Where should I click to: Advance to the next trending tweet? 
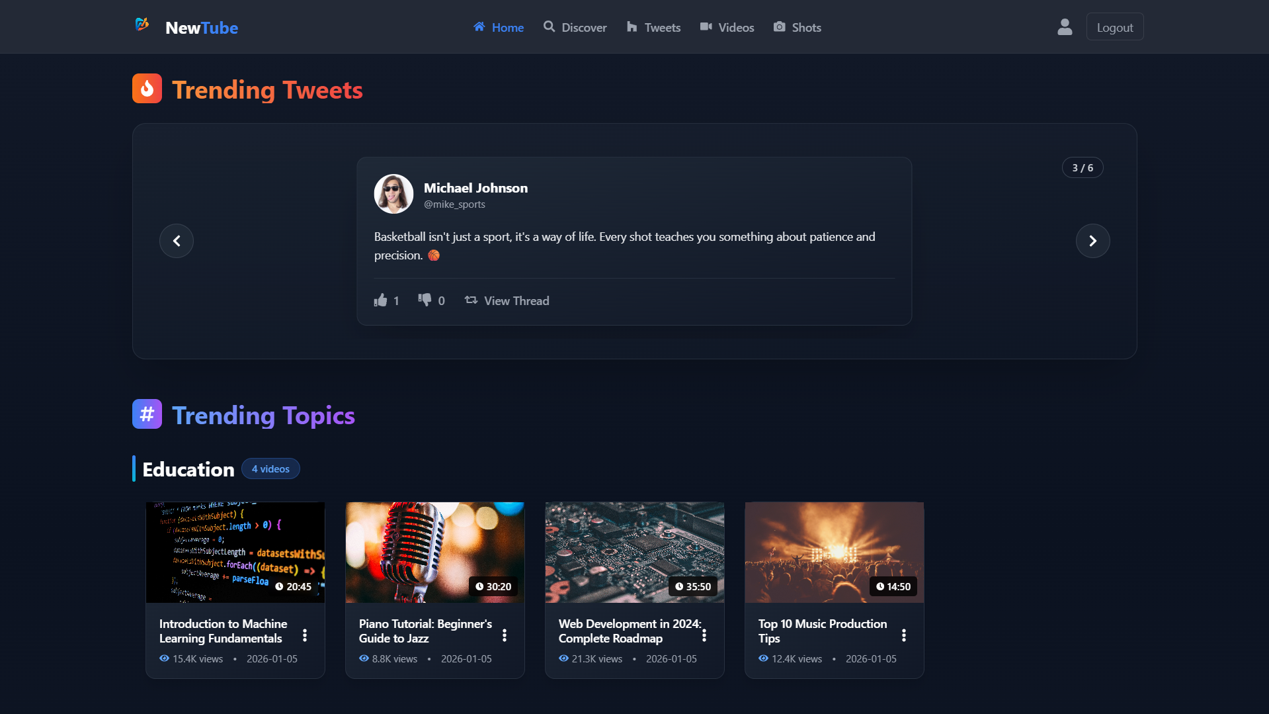click(1092, 241)
